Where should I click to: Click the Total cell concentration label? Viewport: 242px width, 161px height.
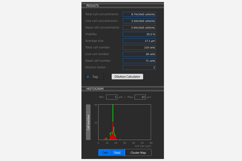(x=102, y=14)
